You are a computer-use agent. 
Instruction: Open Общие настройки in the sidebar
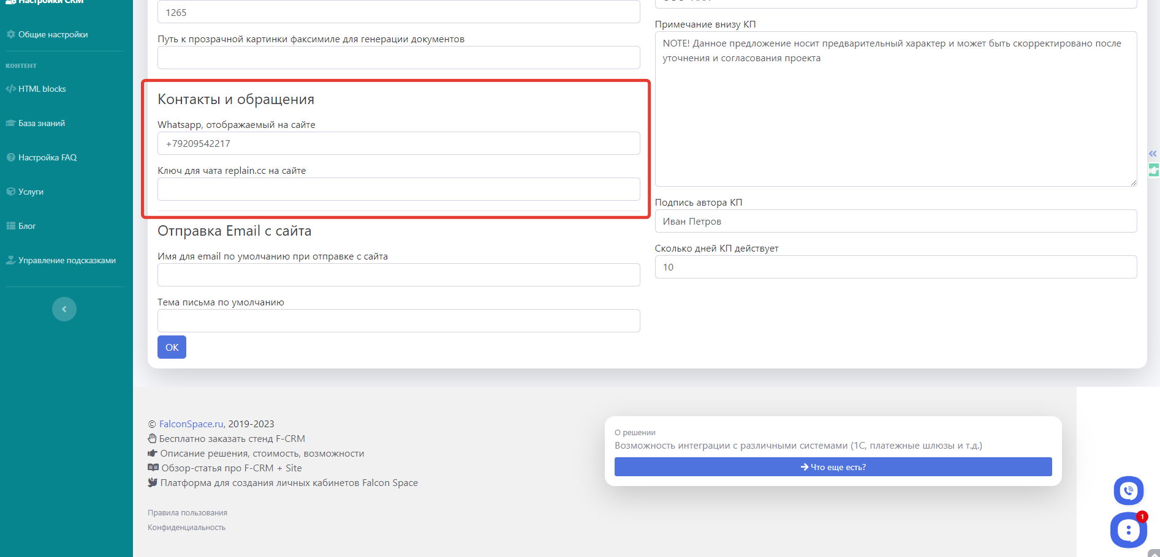53,34
